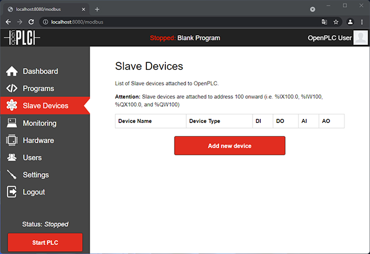
Task: Click the Slave Devices sidebar icon
Action: (x=12, y=106)
